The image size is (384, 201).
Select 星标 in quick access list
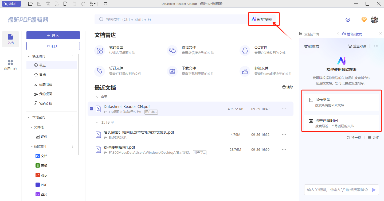coord(42,75)
